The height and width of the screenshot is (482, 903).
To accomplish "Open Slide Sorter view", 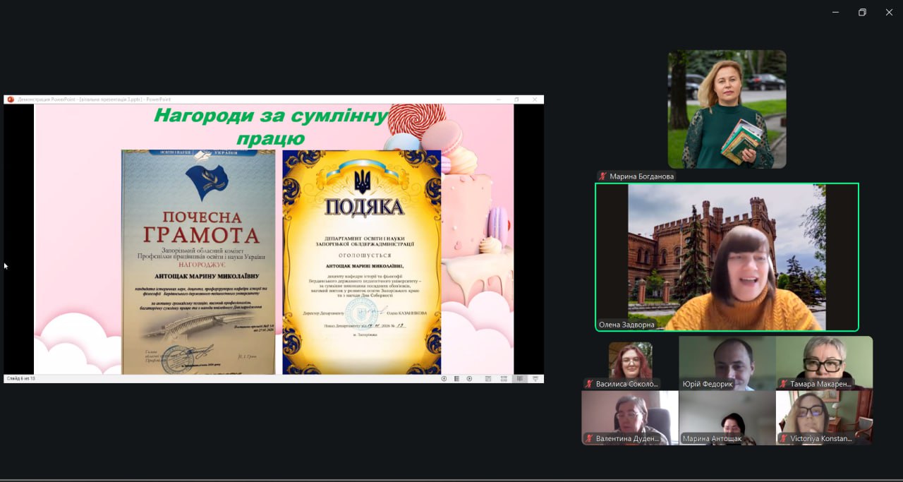I will pos(504,379).
